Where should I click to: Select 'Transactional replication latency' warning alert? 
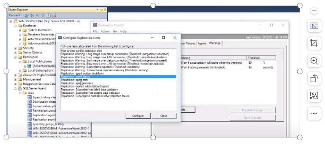(x=118, y=70)
